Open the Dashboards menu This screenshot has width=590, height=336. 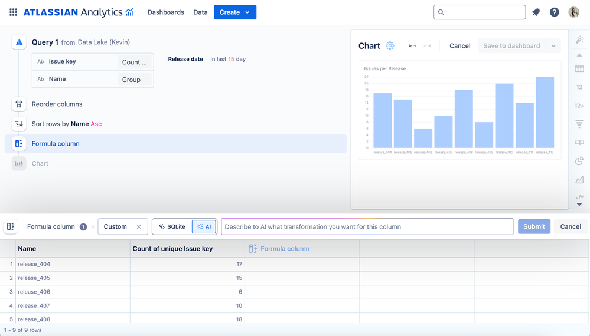165,12
